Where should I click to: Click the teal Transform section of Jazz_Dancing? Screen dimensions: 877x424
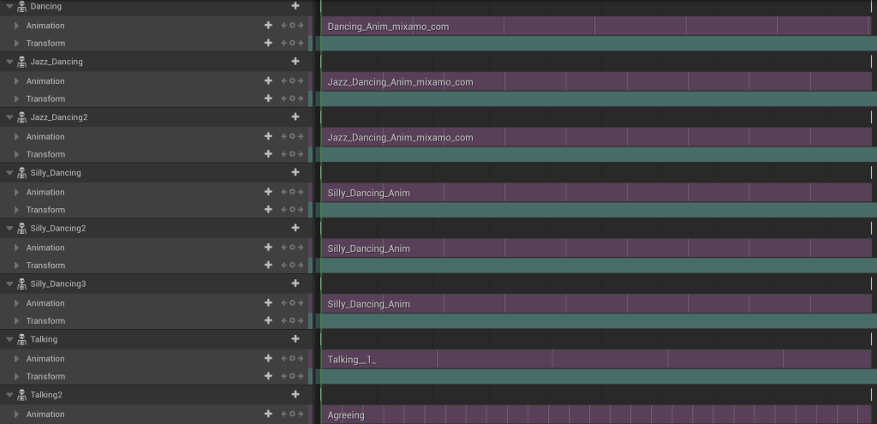(x=591, y=99)
